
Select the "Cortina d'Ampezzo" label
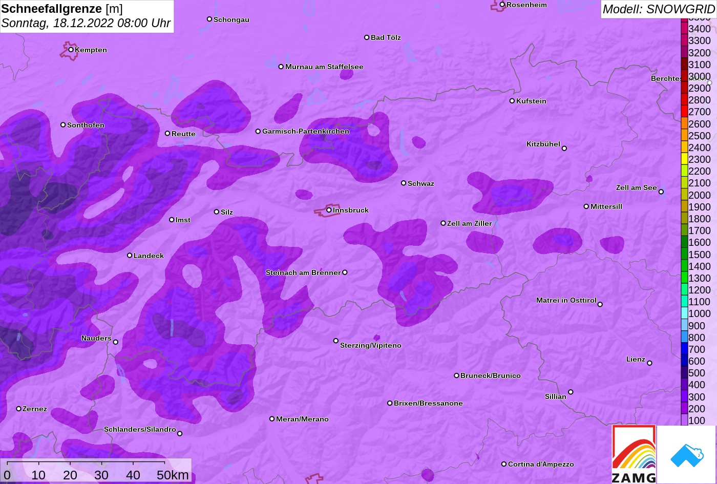pyautogui.click(x=541, y=464)
